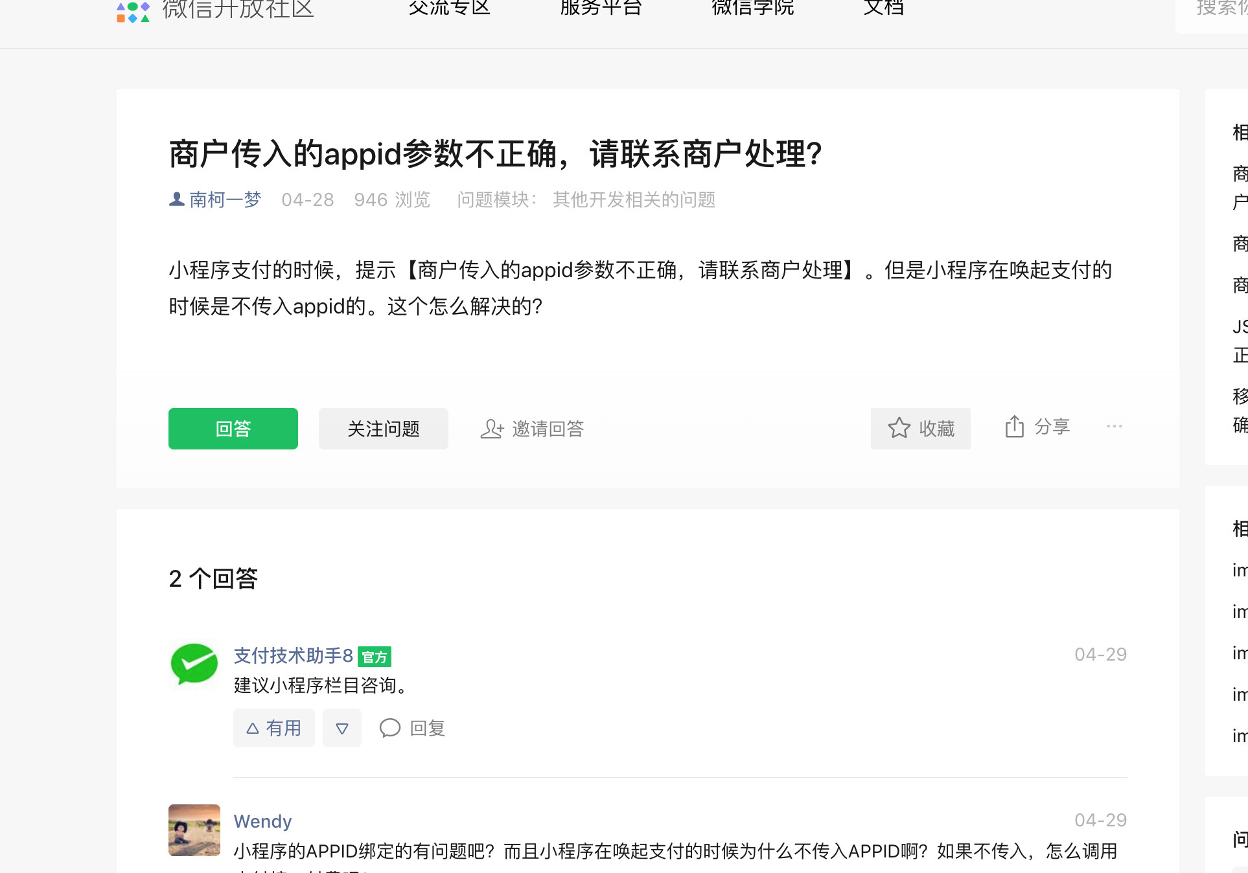This screenshot has width=1248, height=873.
Task: Click 支付技术助手8 green checkmark avatar
Action: (x=194, y=664)
